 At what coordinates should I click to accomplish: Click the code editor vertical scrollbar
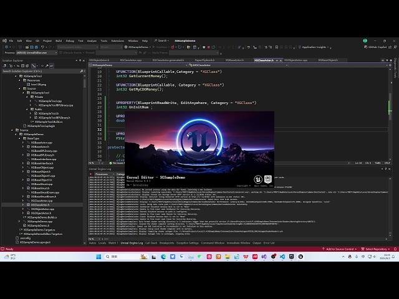pos(390,113)
